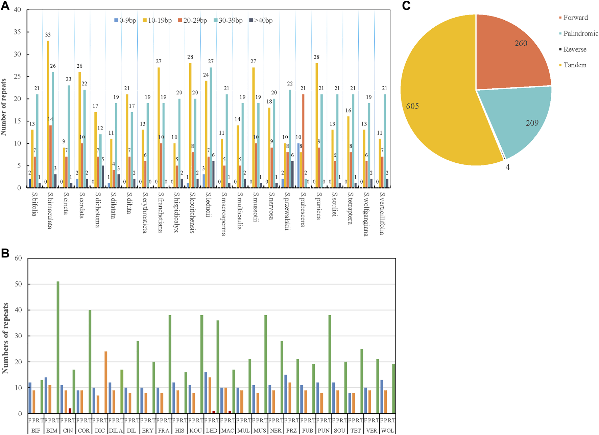
Task: Click the 0-9bp legend swatch
Action: (117, 21)
